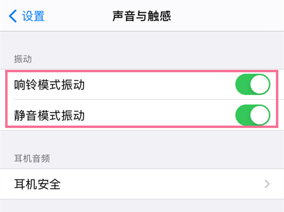
Task: Turn off the 静音模式振动 switch
Action: tap(252, 115)
